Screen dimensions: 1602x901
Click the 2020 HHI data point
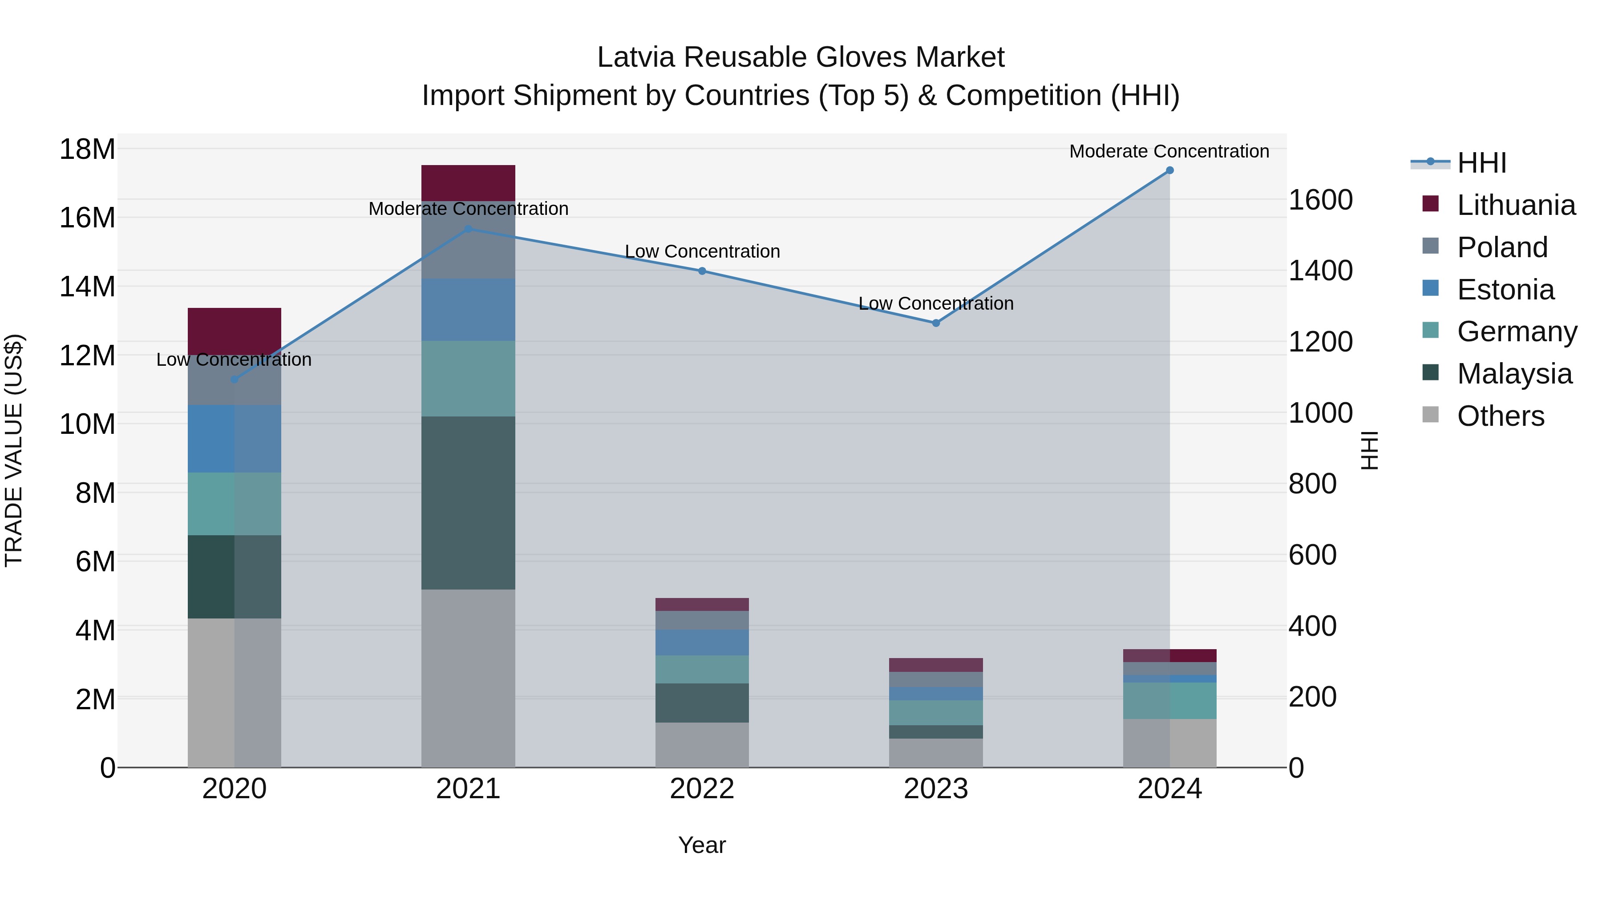coord(235,379)
